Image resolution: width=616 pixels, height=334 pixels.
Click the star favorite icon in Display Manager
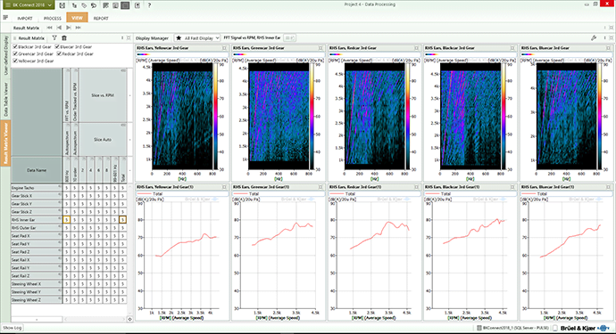[x=179, y=38]
